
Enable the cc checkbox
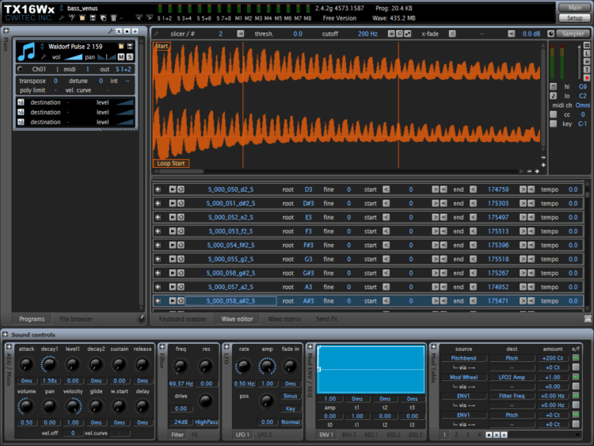[554, 114]
